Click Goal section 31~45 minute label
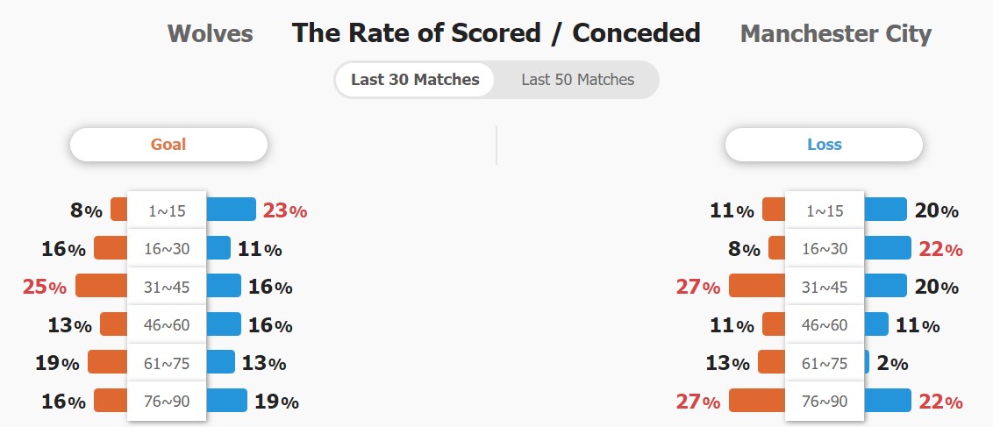993x427 pixels. click(167, 287)
